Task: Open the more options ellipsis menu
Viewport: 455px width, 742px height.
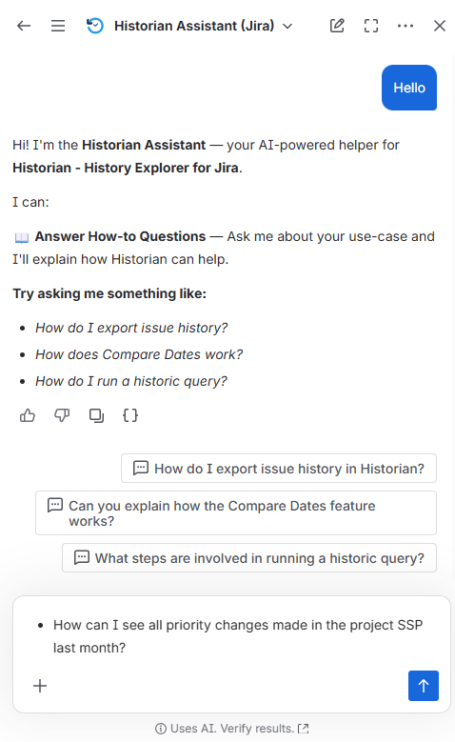Action: pos(406,26)
